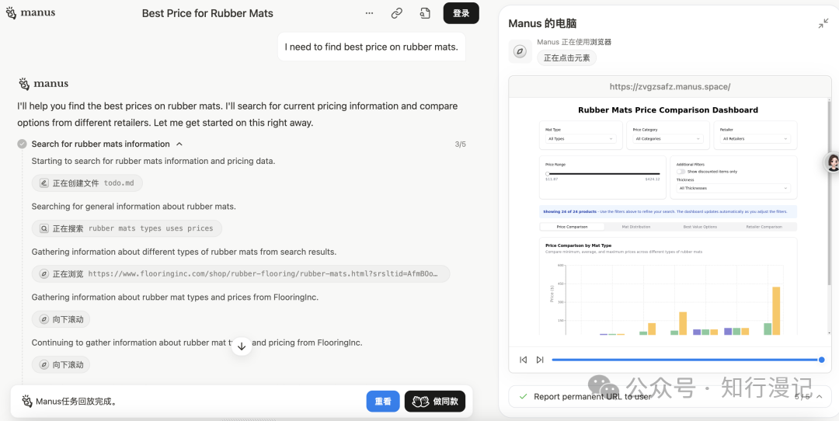The height and width of the screenshot is (421, 839).
Task: Click the 登录 login button
Action: click(x=461, y=13)
